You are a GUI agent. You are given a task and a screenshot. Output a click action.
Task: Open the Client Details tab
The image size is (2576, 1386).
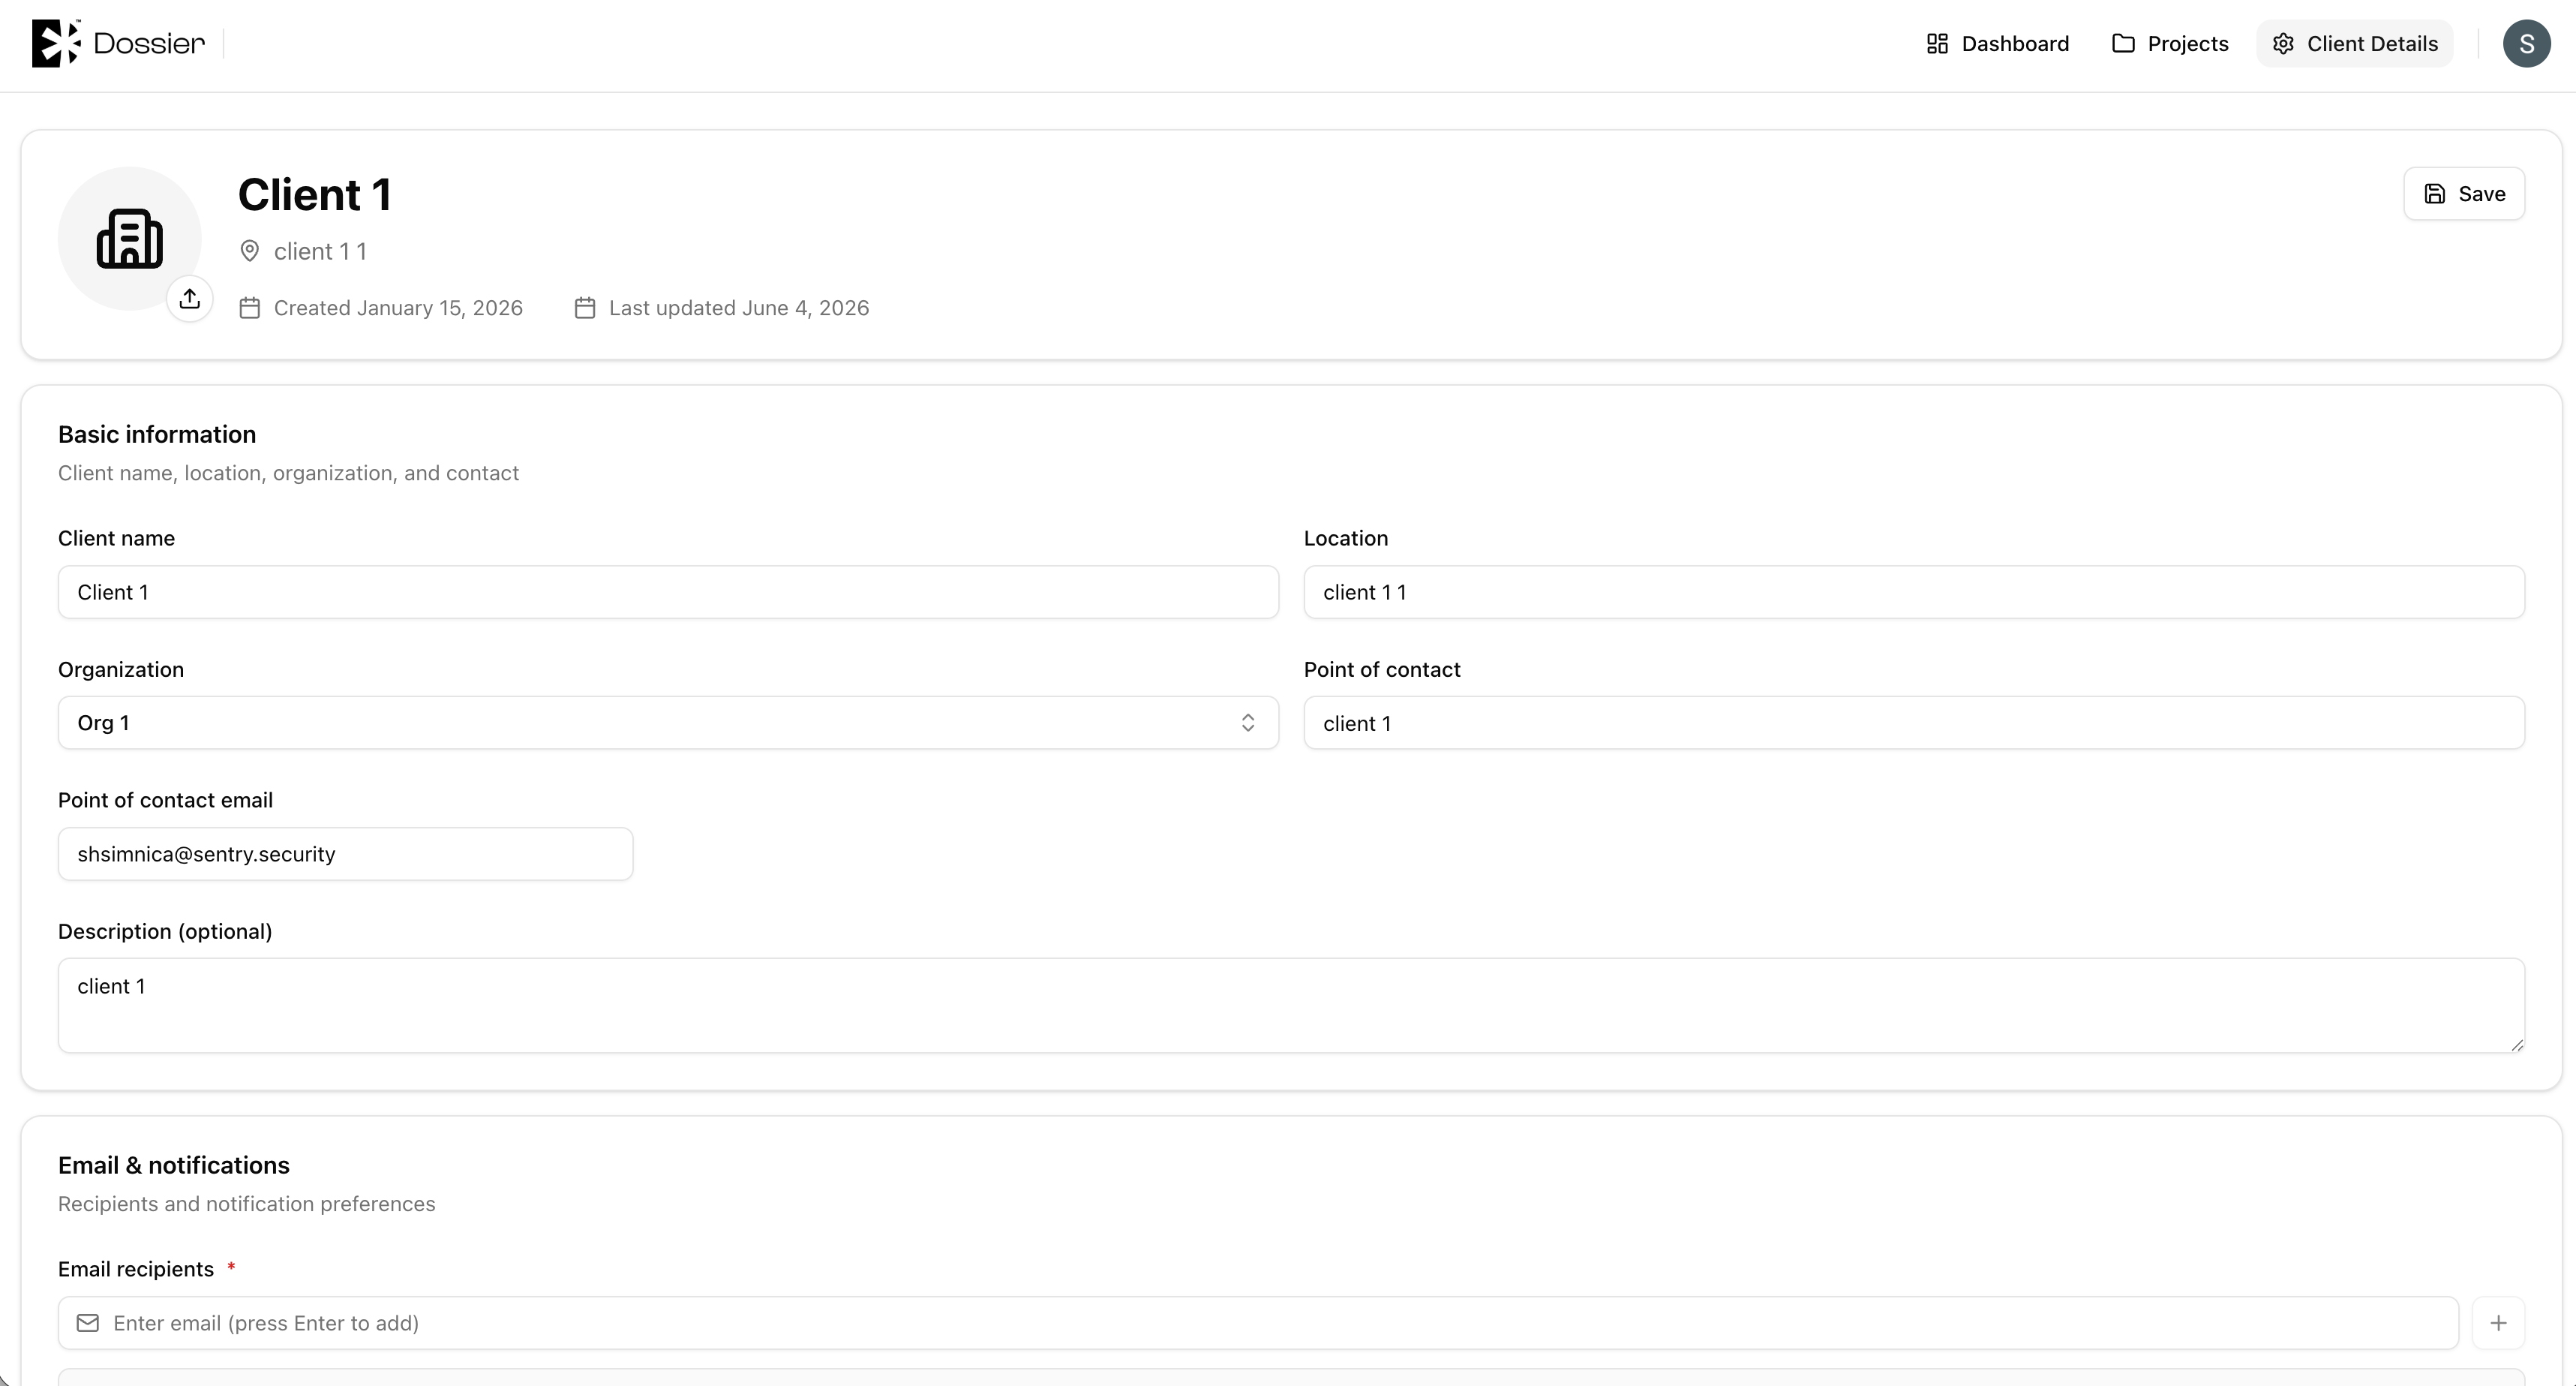[x=2355, y=44]
